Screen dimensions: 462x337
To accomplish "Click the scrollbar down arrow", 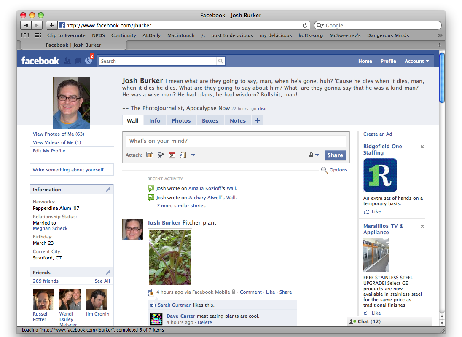I will click(442, 323).
